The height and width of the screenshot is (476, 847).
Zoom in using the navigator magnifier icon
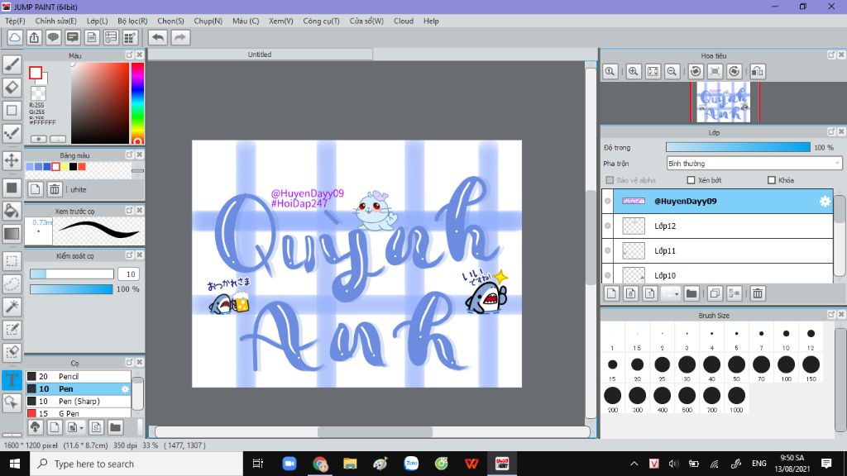[x=634, y=72]
